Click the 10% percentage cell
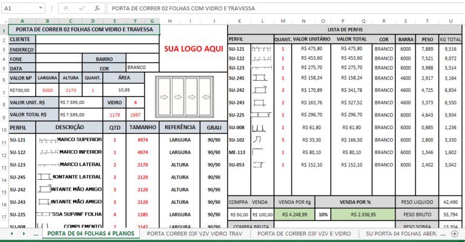Image resolution: width=465 pixels, height=242 pixels. click(x=323, y=214)
